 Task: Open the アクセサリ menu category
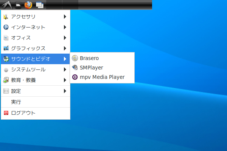36,17
